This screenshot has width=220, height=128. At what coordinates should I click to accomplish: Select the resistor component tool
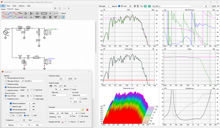(x=44, y=13)
